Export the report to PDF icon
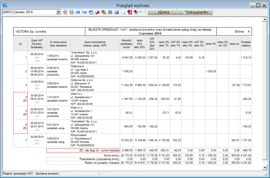270x178 pixels. click(130, 12)
